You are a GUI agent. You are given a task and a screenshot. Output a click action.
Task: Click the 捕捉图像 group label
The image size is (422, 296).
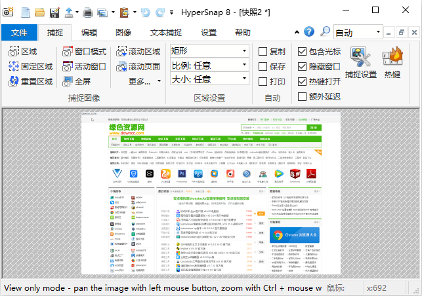point(84,98)
